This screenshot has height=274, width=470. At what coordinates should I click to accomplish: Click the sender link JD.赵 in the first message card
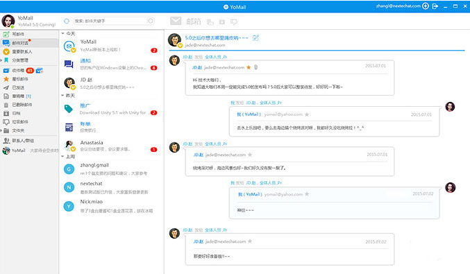click(x=197, y=68)
